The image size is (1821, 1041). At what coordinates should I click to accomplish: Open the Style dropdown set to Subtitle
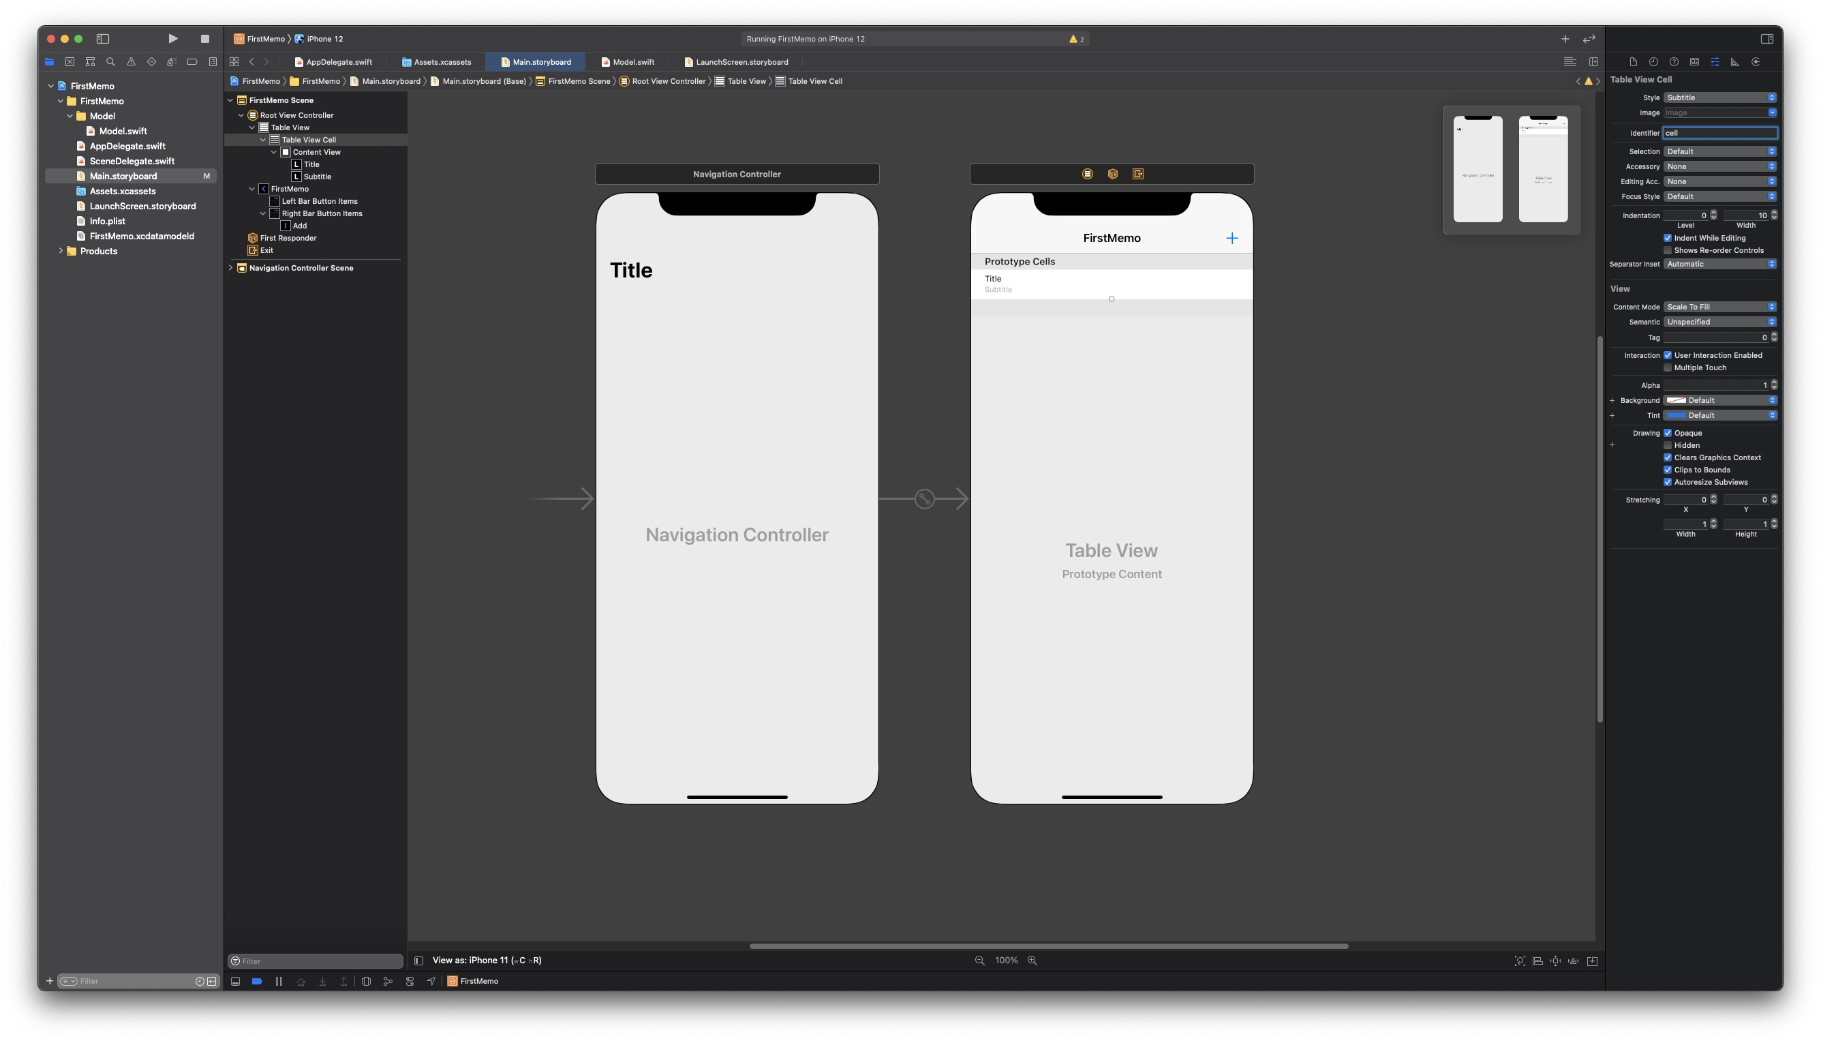point(1719,98)
